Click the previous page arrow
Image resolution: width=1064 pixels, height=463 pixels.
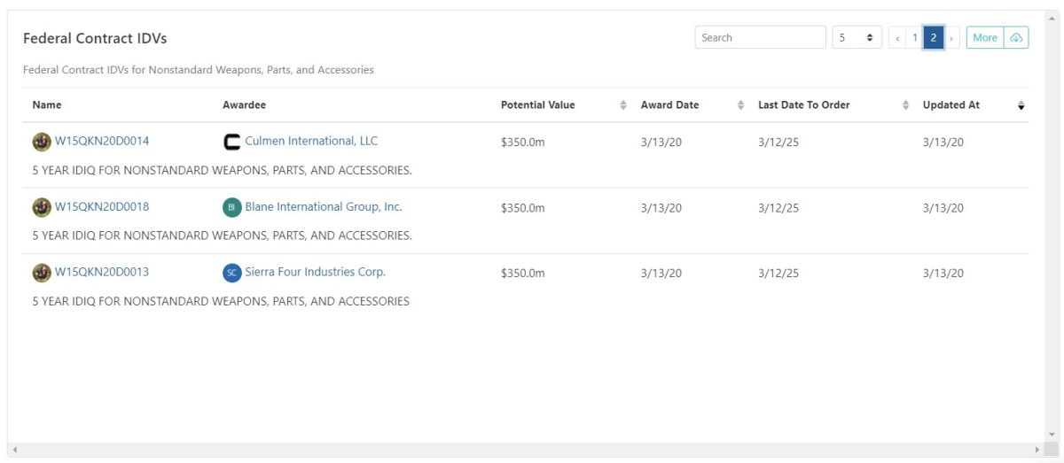point(897,37)
